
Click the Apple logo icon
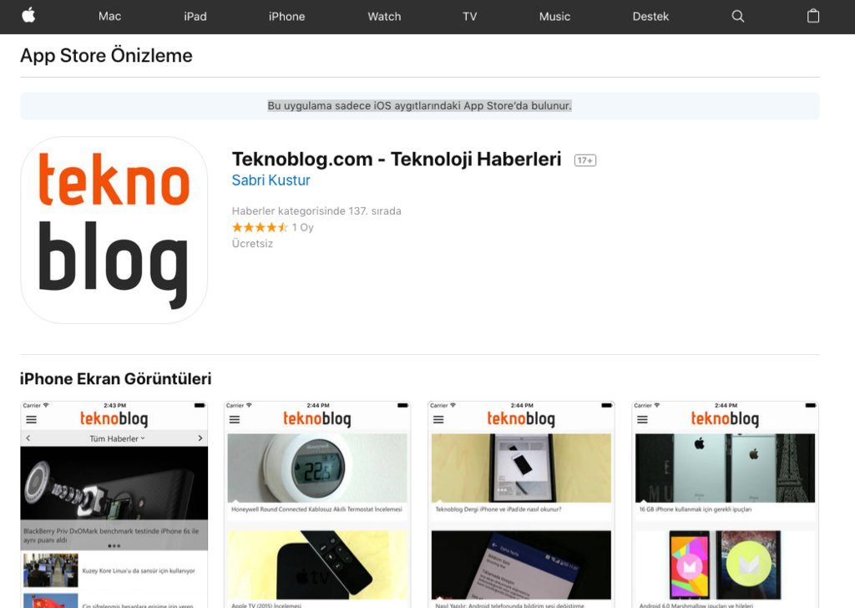click(x=29, y=16)
